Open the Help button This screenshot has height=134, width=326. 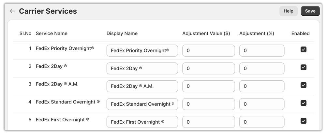tap(289, 11)
